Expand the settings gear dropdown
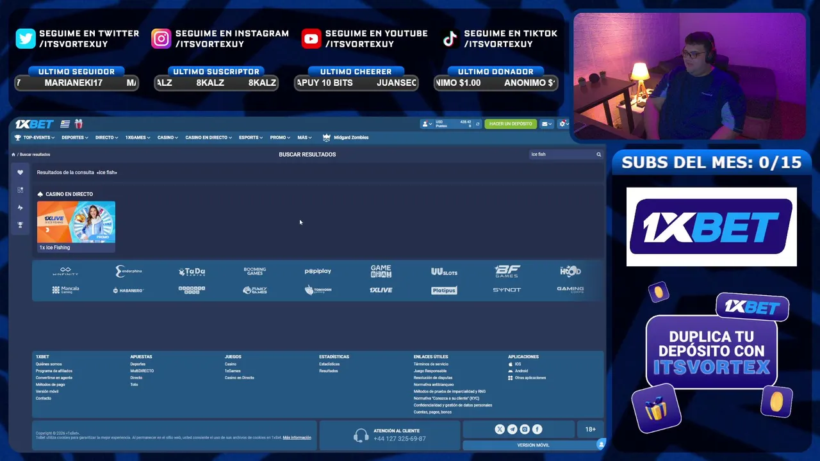Screen dimensions: 820x461 (x=563, y=124)
